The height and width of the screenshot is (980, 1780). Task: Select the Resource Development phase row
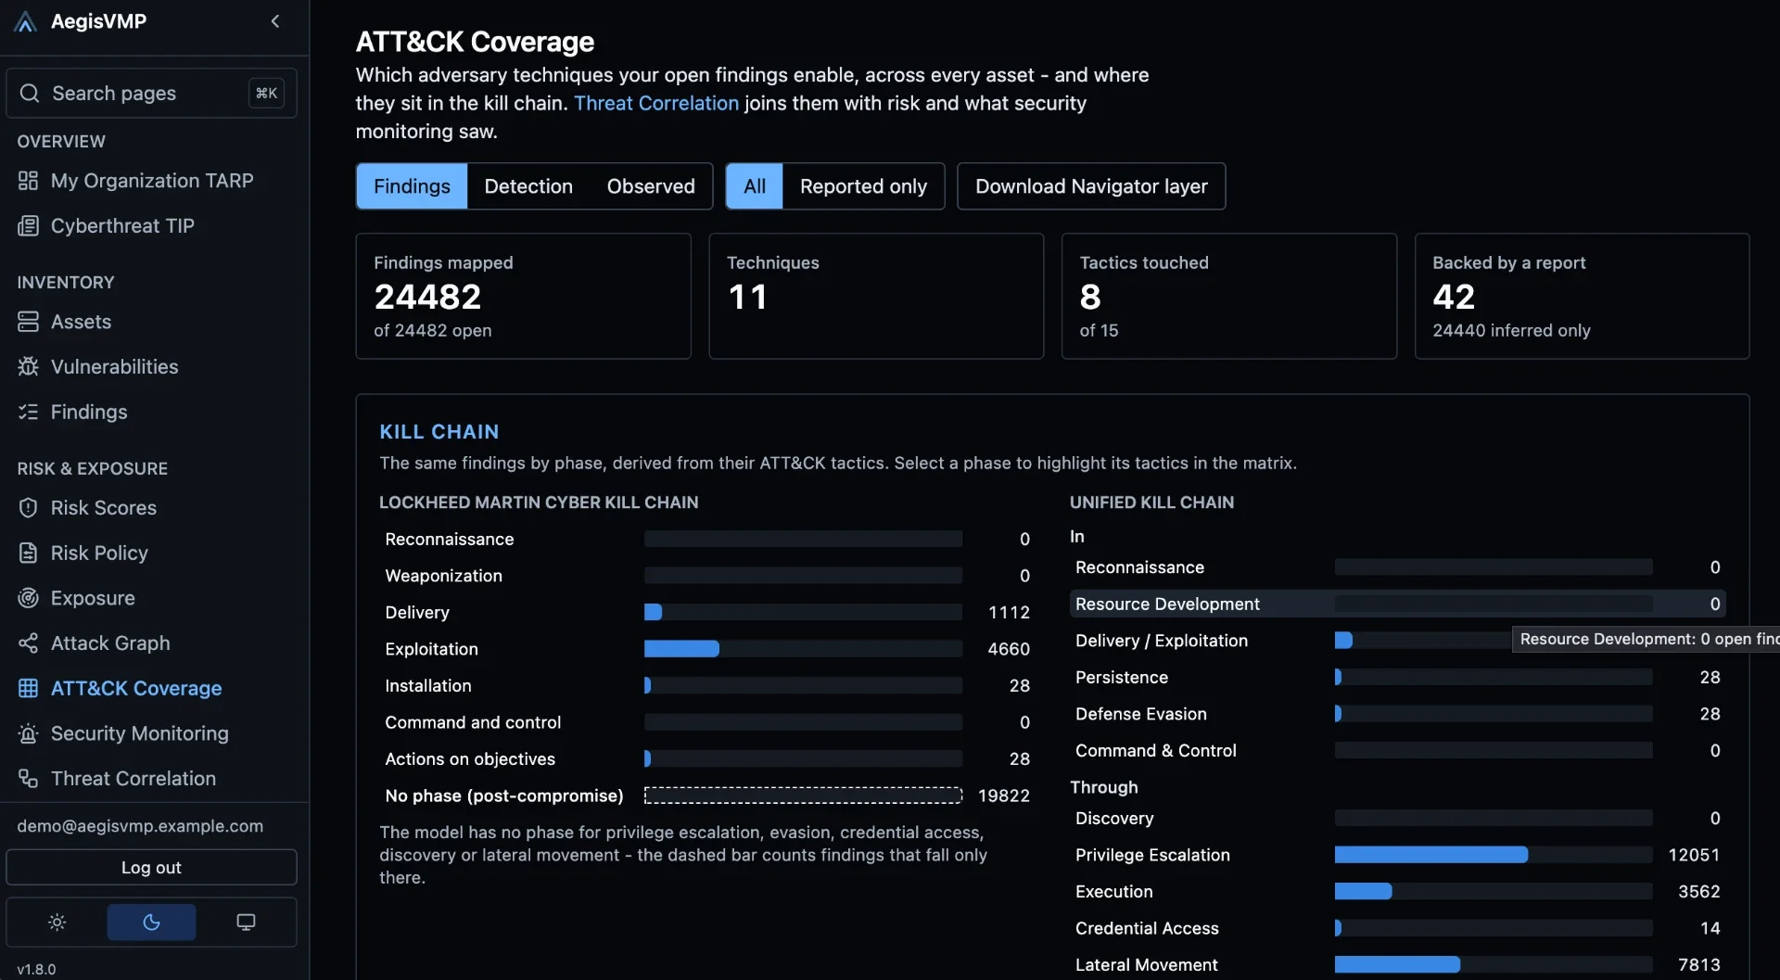tap(1397, 604)
